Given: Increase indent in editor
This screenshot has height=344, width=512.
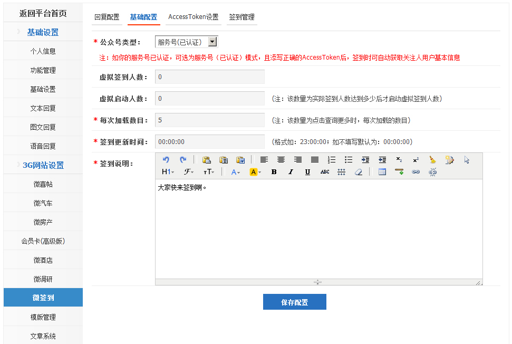Looking at the screenshot, I should coord(365,159).
